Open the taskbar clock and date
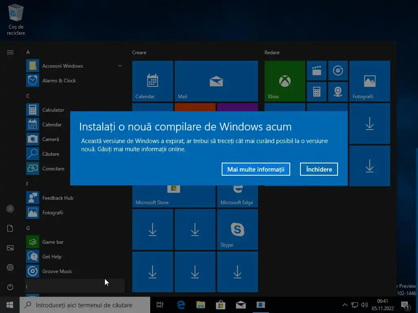Screen dimensions: 418x313 coord(382,305)
